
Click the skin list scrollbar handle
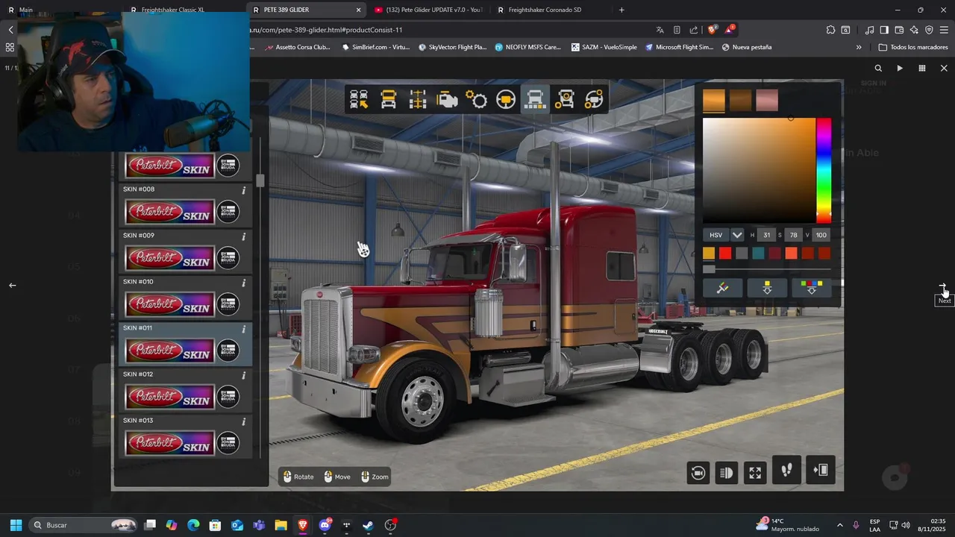pos(260,180)
